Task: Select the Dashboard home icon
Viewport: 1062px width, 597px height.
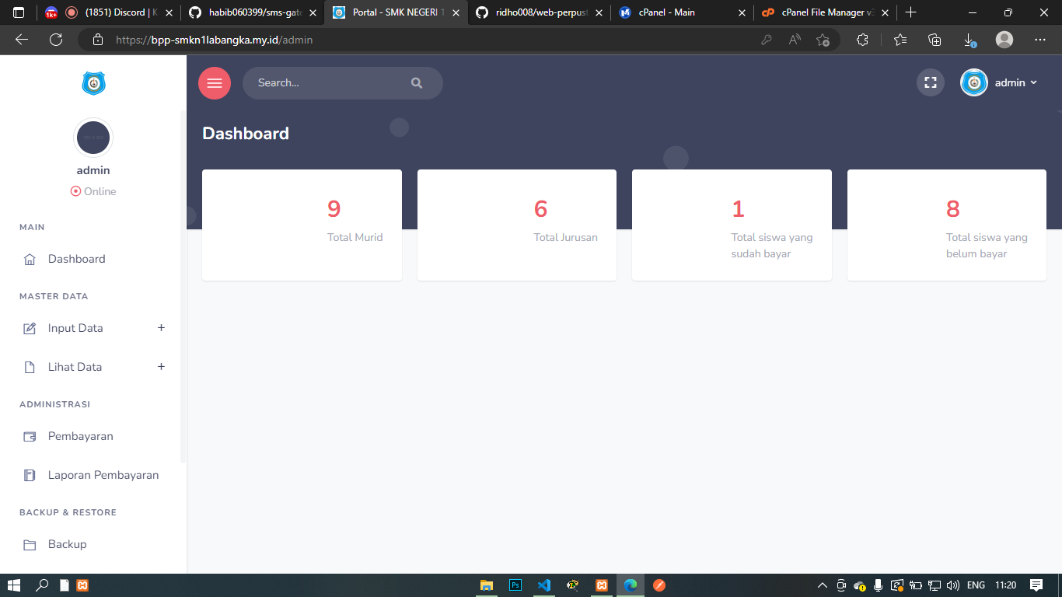Action: (x=30, y=258)
